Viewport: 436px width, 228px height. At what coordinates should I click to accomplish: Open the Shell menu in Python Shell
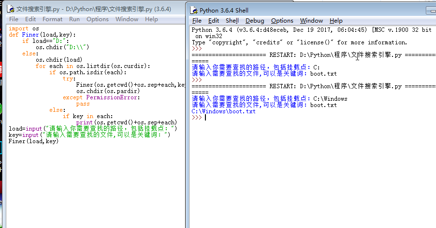(x=232, y=21)
